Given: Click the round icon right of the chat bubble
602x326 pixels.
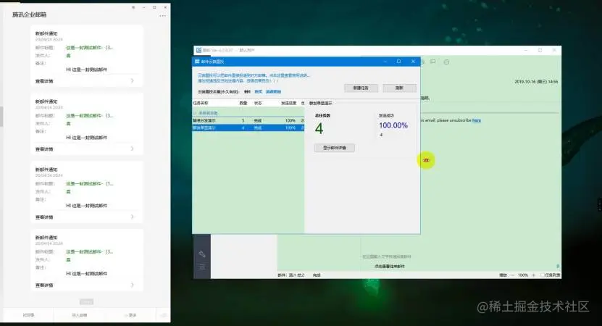Looking at the screenshot, I should [446, 62].
